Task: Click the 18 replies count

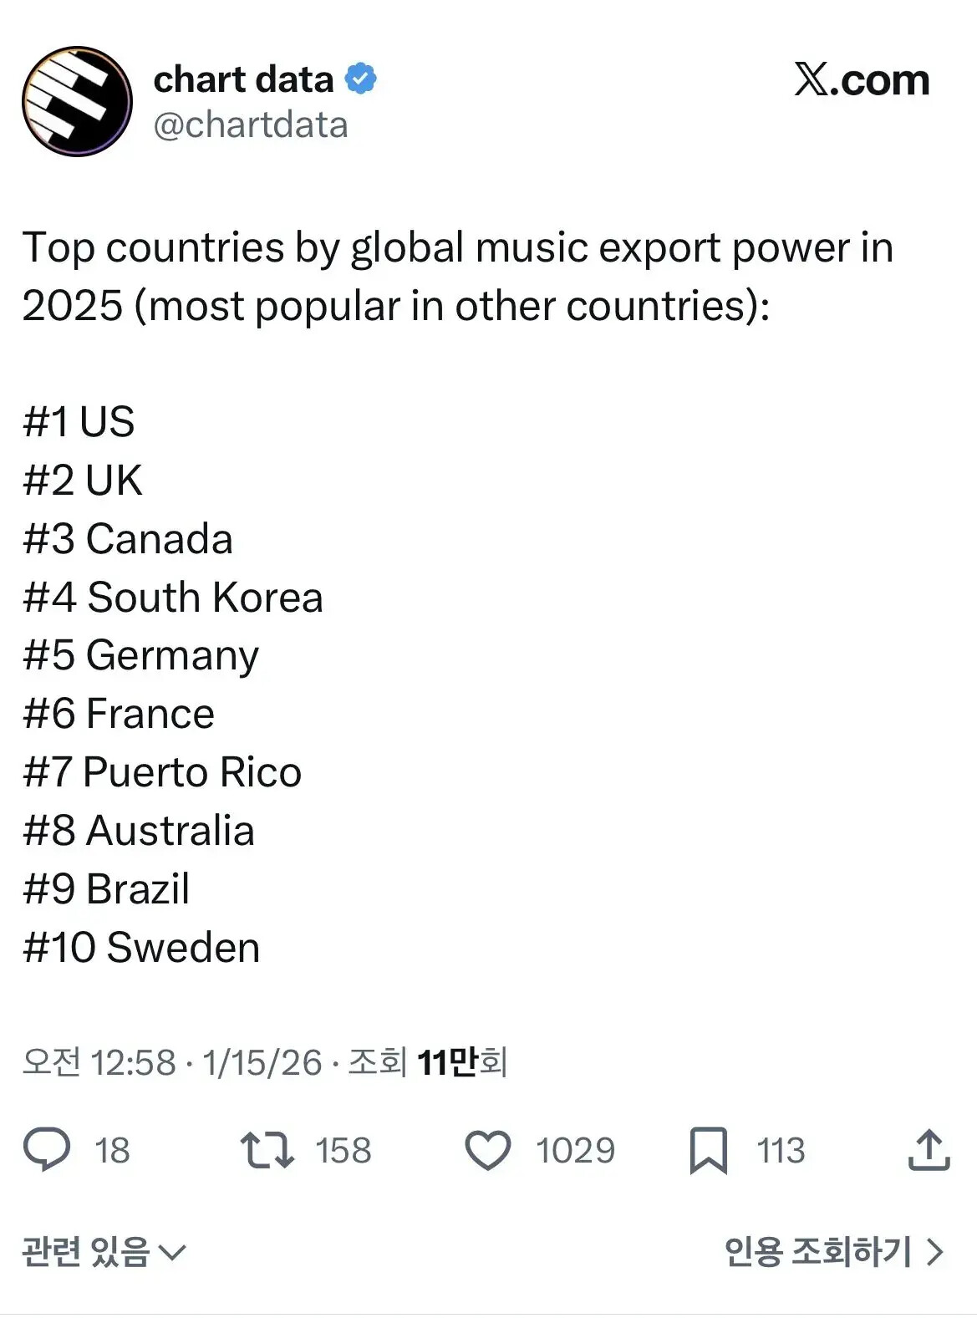Action: click(x=112, y=1150)
